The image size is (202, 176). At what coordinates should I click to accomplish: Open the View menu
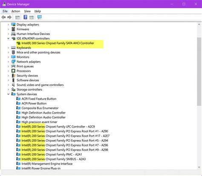pyautogui.click(x=27, y=11)
